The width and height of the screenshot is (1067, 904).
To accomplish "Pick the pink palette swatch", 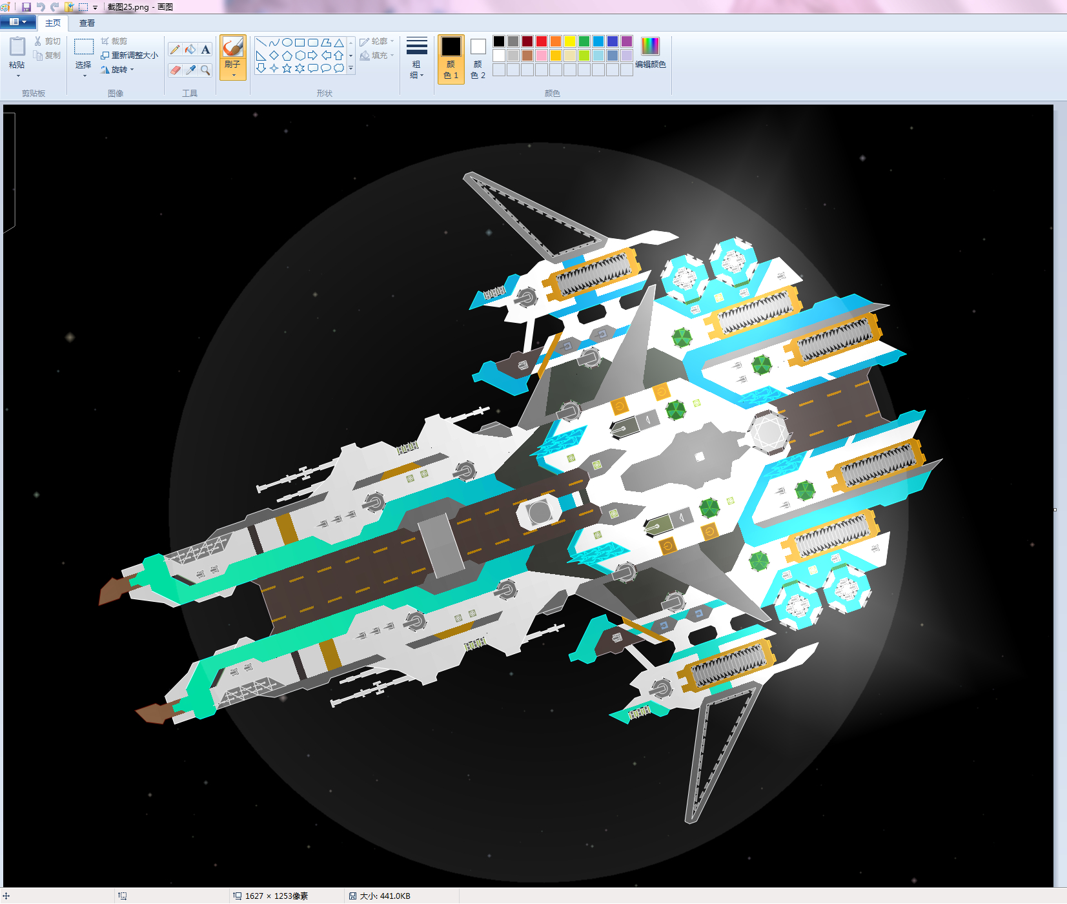I will pyautogui.click(x=542, y=56).
